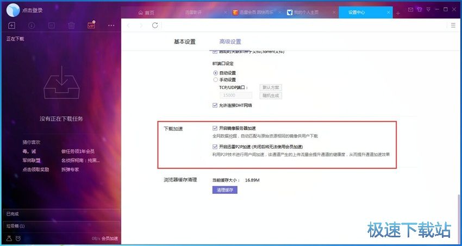Close the 迅雷会员 tab

[x=280, y=12]
